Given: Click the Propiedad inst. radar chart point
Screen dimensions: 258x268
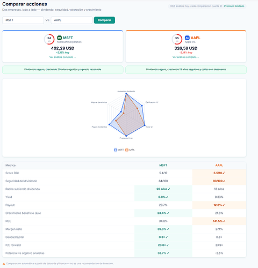Looking at the screenshot, I should 126,136.
